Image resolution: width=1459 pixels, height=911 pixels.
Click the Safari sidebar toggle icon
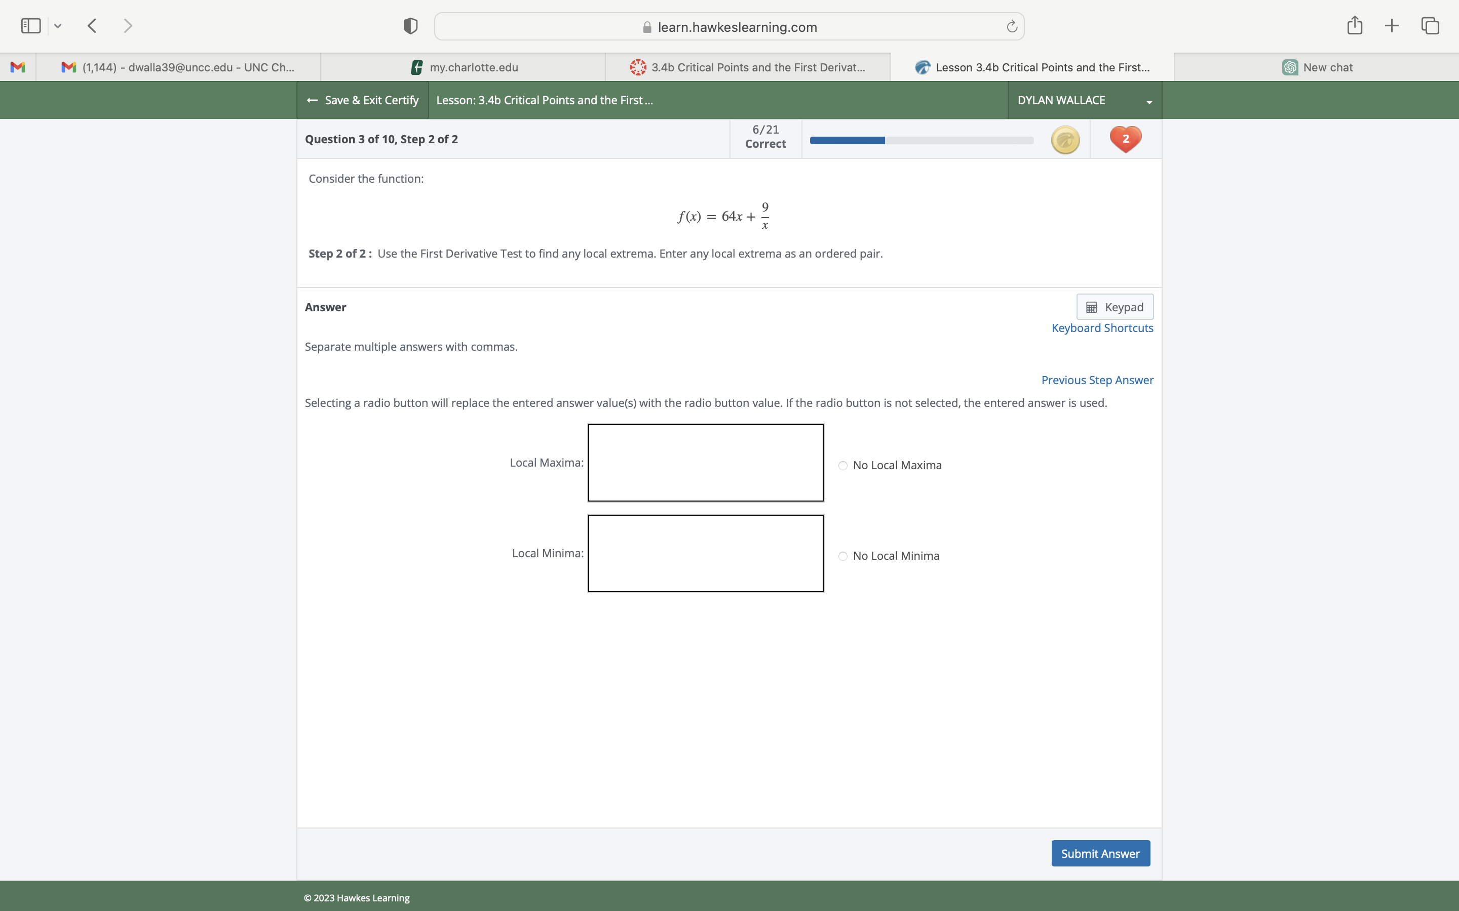[x=31, y=26]
